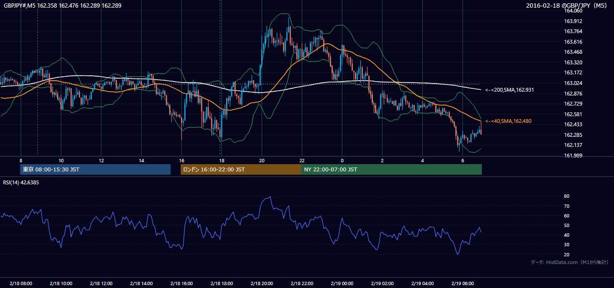Click price axis label 162.433
Image resolution: width=614 pixels, height=288 pixels.
[573, 124]
